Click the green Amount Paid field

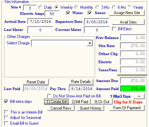point(133,89)
